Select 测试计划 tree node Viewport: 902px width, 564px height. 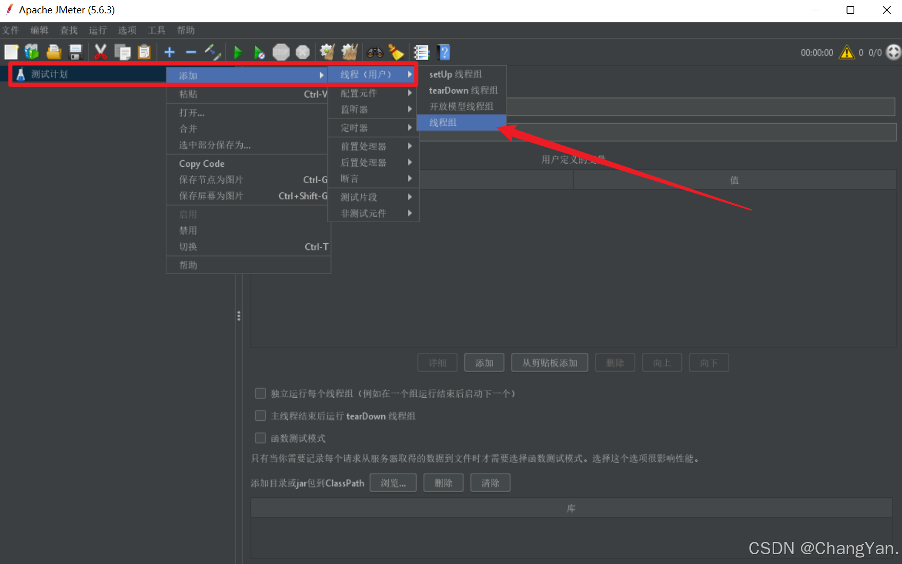(49, 74)
